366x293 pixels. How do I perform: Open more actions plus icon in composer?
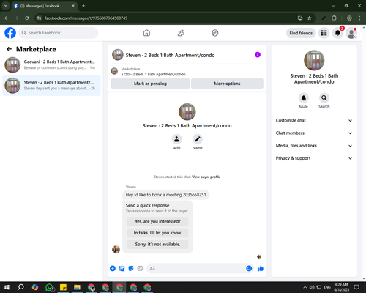[113, 269]
